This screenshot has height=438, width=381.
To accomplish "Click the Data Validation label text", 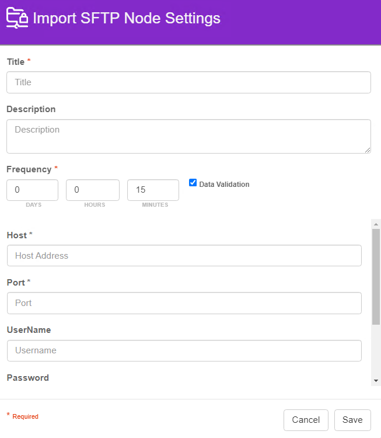I will coord(224,185).
